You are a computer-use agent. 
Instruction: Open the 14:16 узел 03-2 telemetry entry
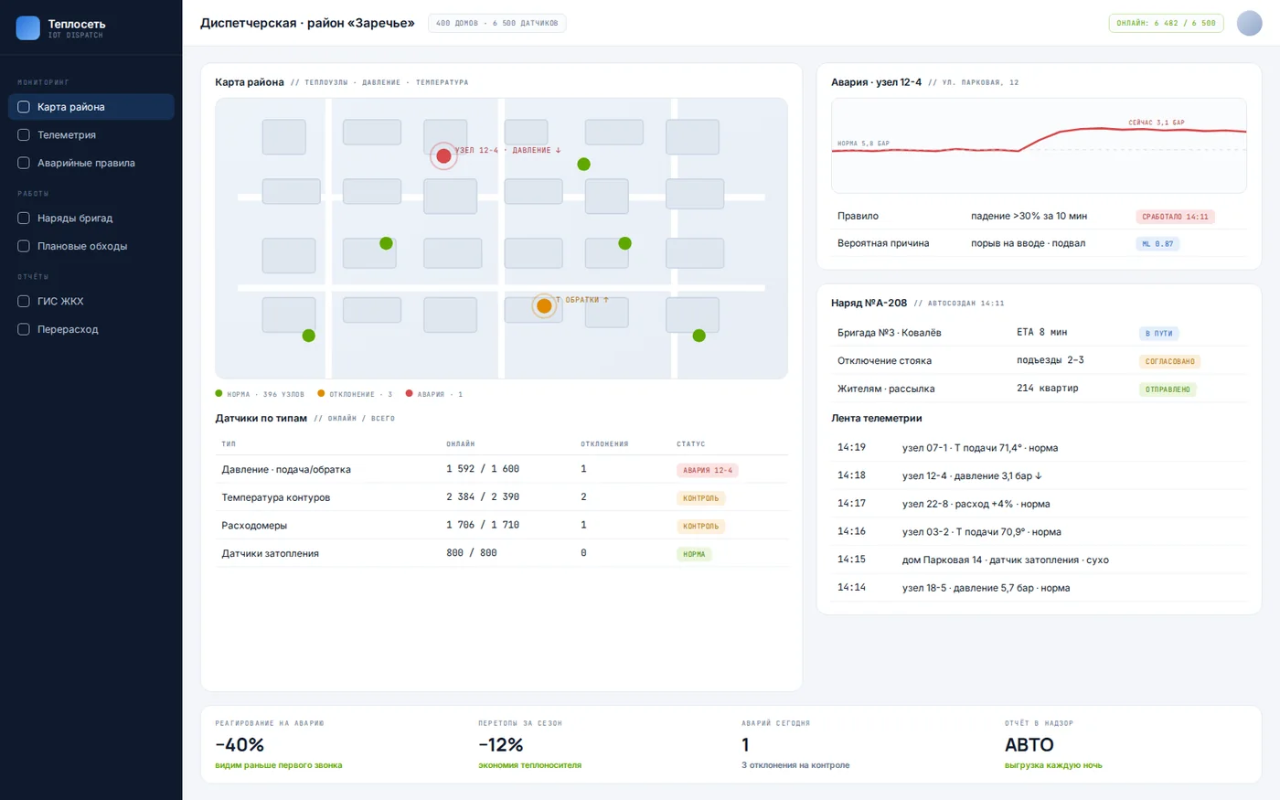(x=1039, y=531)
